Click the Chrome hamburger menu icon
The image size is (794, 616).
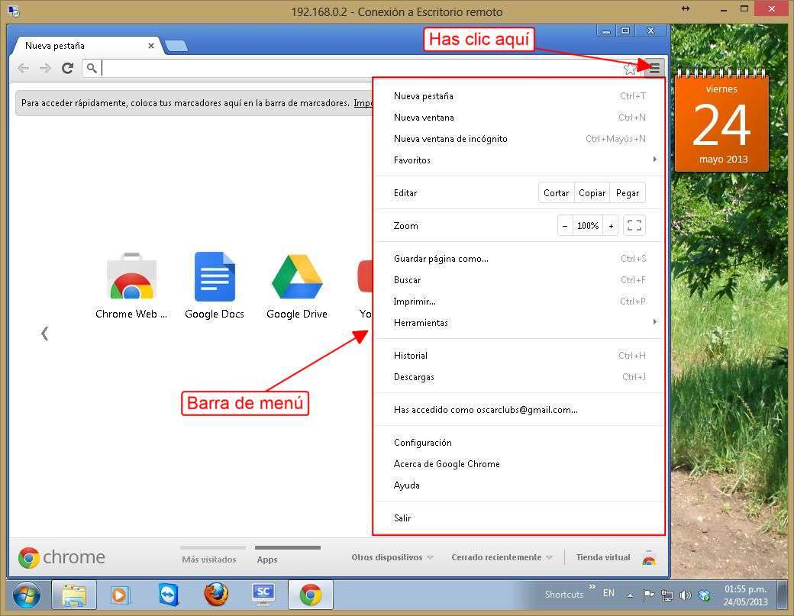tap(654, 69)
